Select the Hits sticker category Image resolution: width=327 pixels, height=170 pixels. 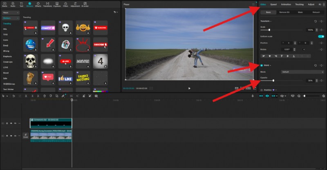point(5,29)
